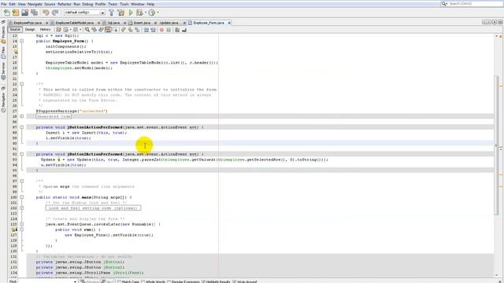Click the Undo toolbar icon
The width and height of the screenshot is (504, 283).
tap(46, 13)
